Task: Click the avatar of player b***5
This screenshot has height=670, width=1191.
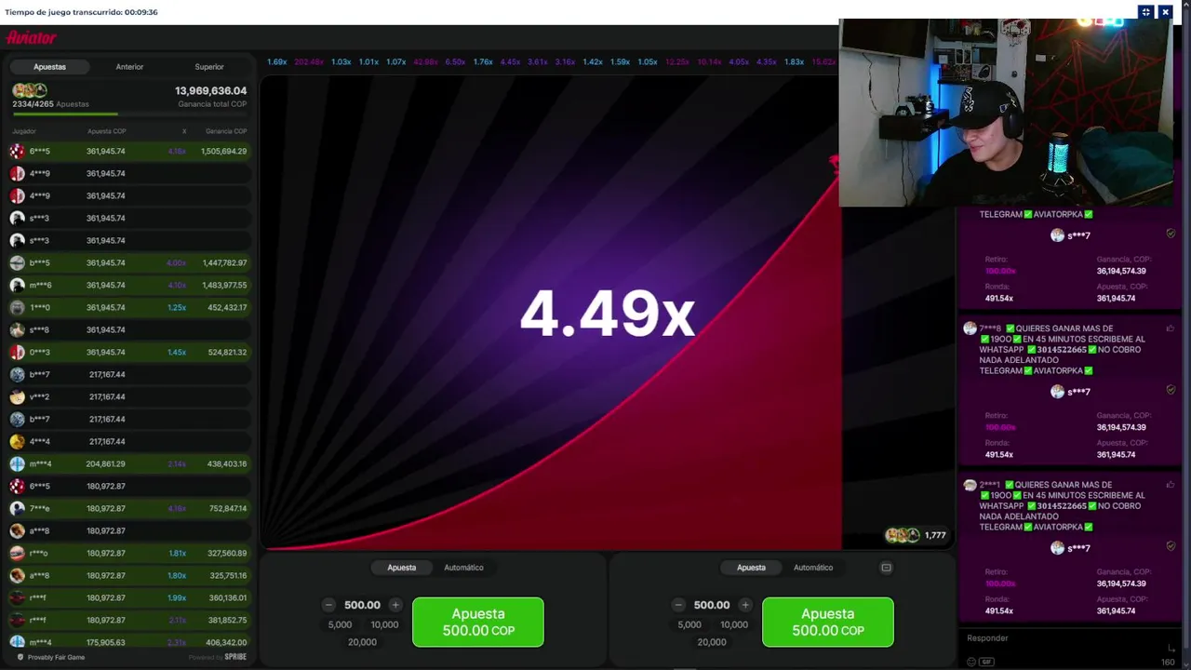Action: click(x=17, y=262)
